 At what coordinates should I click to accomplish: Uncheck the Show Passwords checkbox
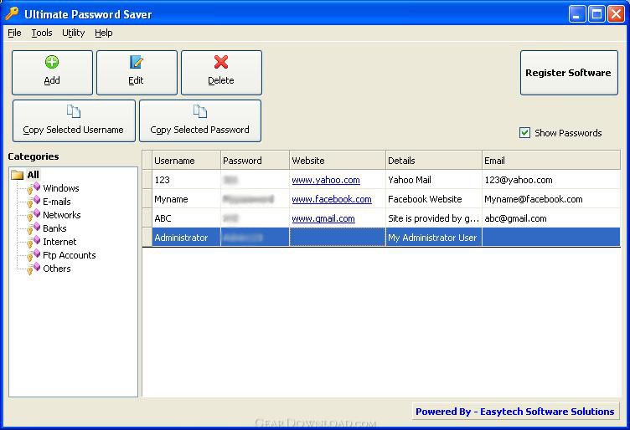point(524,133)
